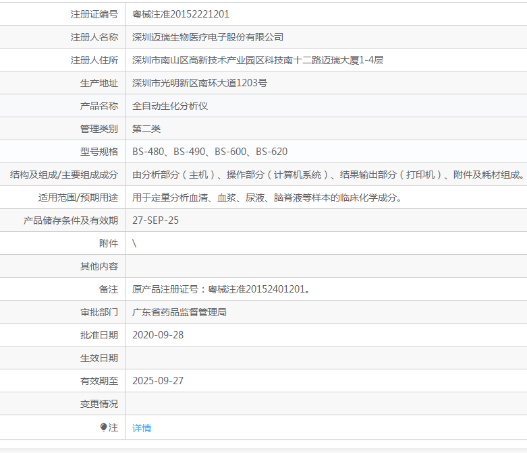Click the 生效日期 label
The width and height of the screenshot is (527, 453).
(99, 358)
